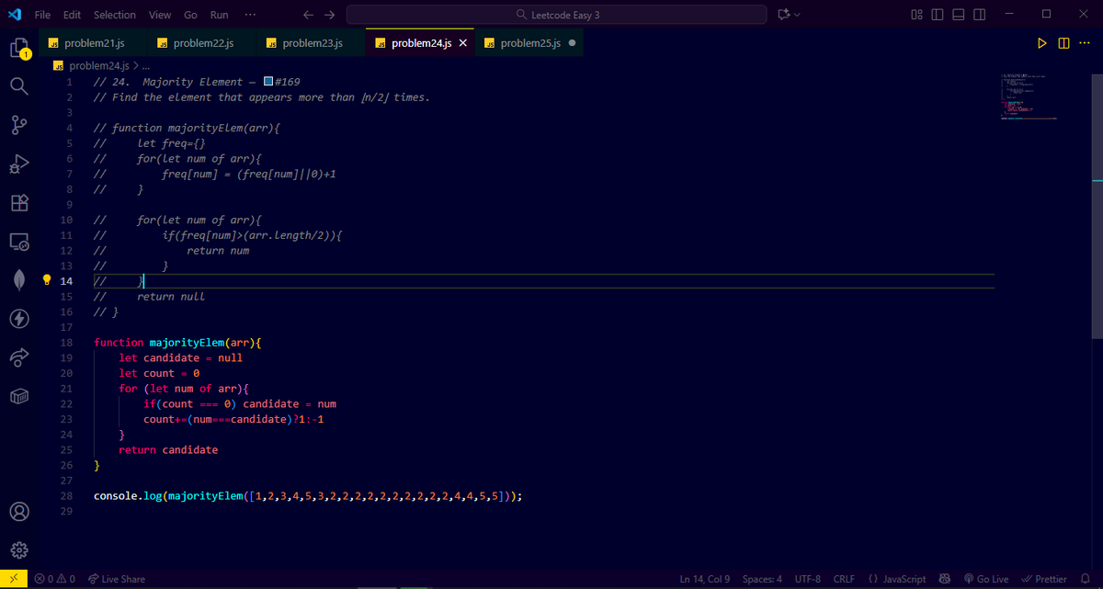Open the MongoDB leaf extension view
Screen dimensions: 1103x589
tap(20, 280)
